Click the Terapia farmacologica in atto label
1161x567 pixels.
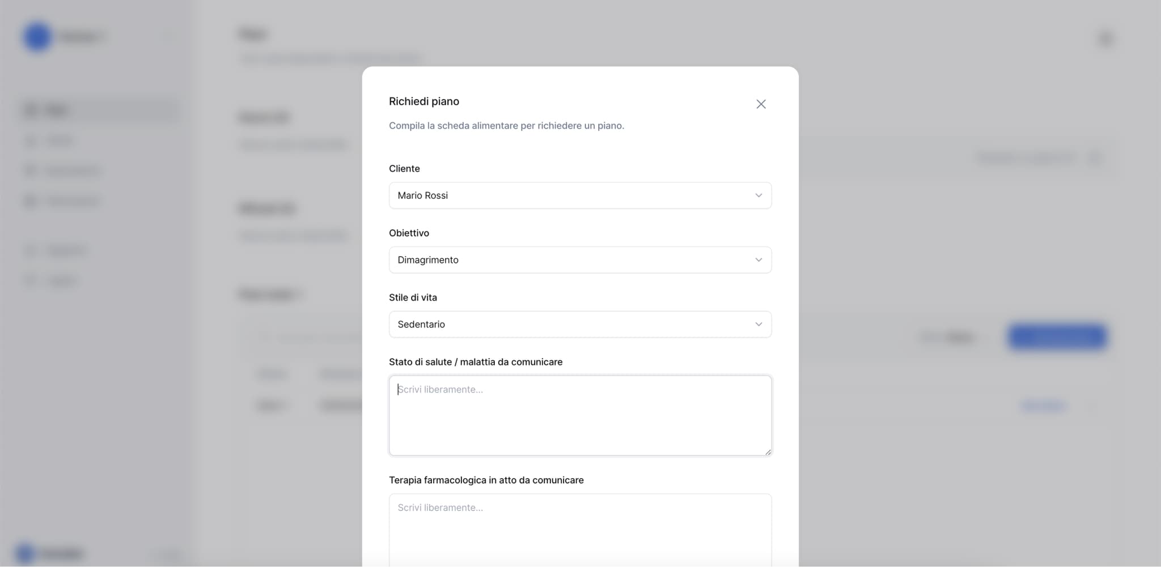(486, 480)
